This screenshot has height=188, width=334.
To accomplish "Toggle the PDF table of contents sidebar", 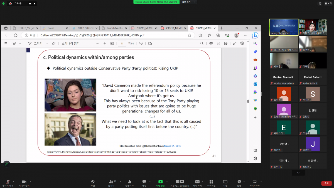I will (5, 43).
